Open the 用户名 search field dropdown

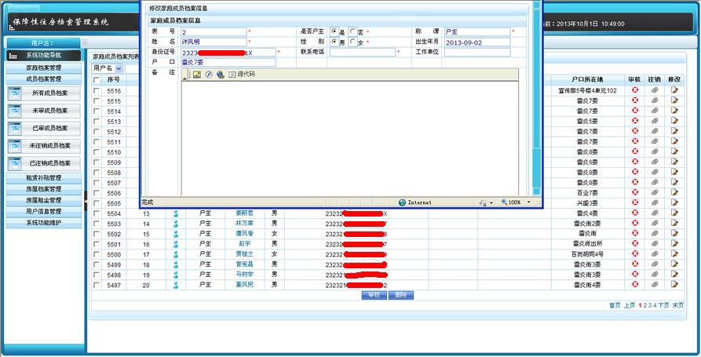coord(118,68)
